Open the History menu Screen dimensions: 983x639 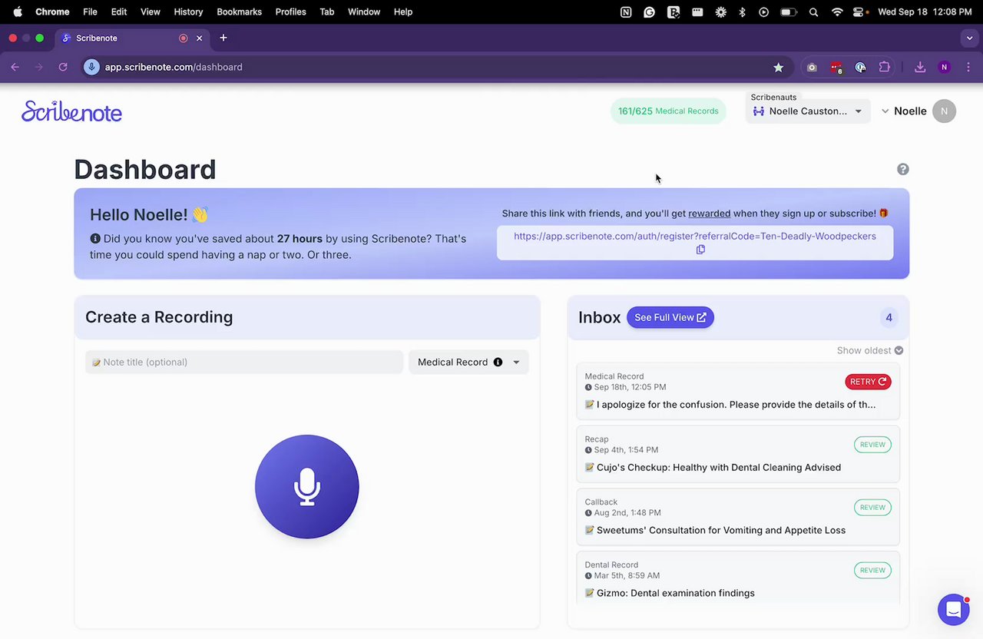coord(188,12)
